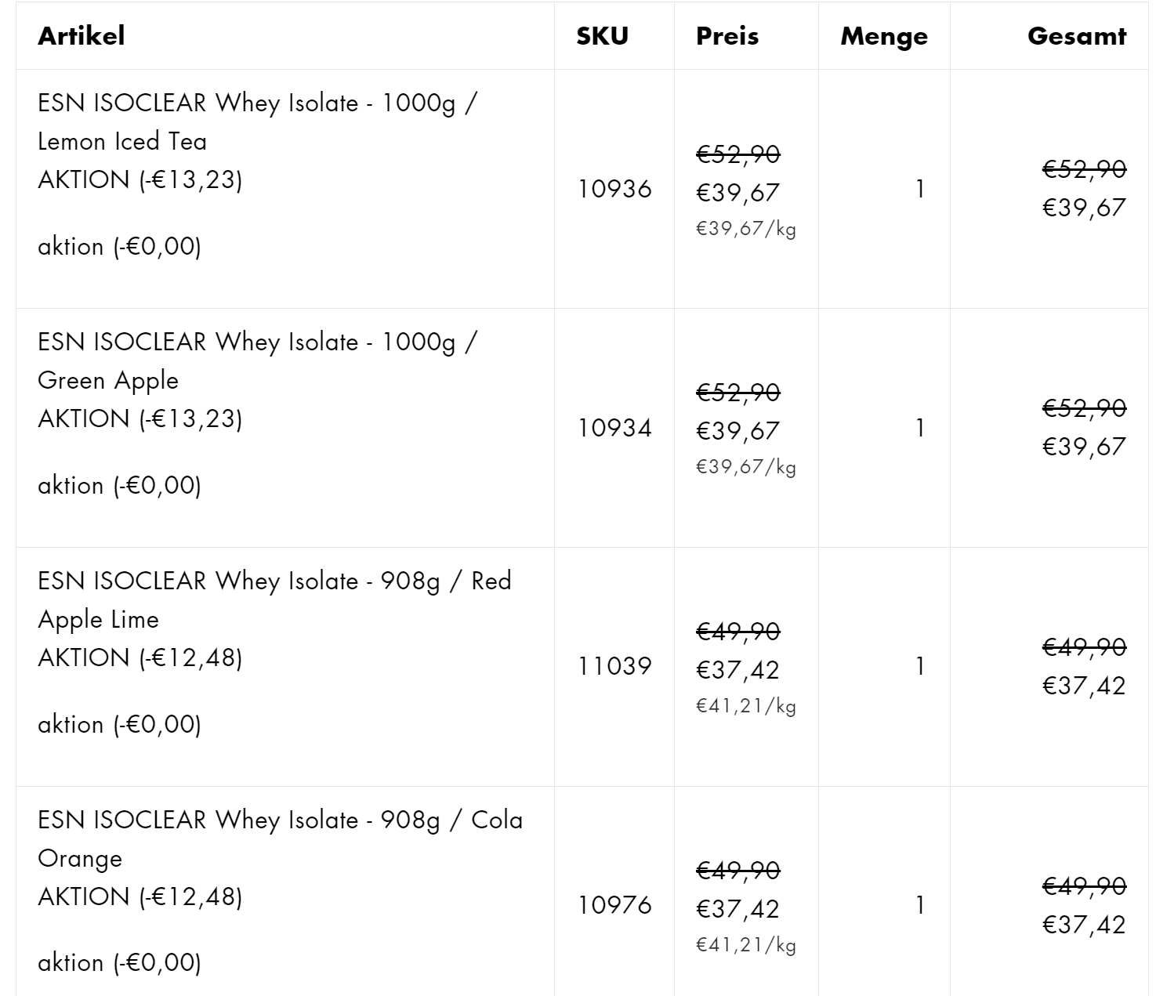Click SKU number 10936
1174x996 pixels.
[614, 189]
